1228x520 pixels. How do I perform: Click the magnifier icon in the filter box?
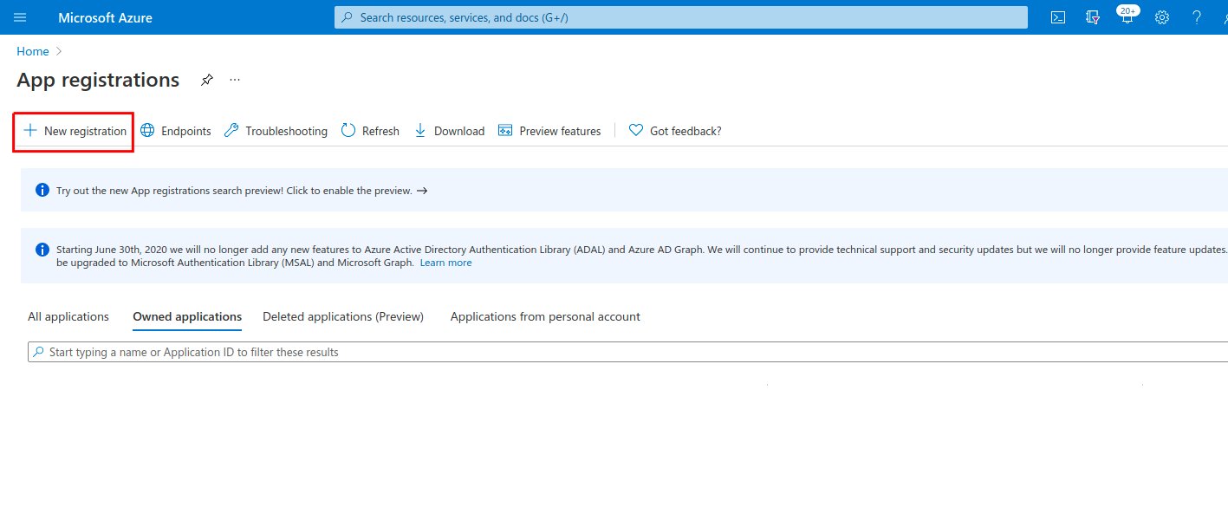point(38,352)
